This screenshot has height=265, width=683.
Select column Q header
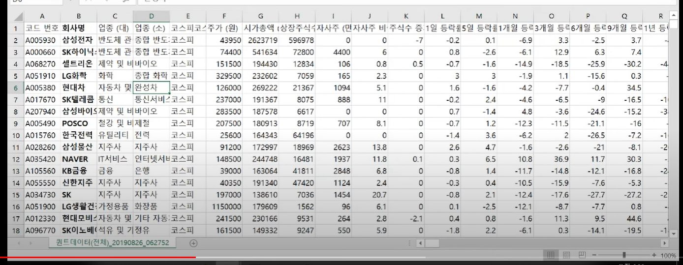pos(624,16)
